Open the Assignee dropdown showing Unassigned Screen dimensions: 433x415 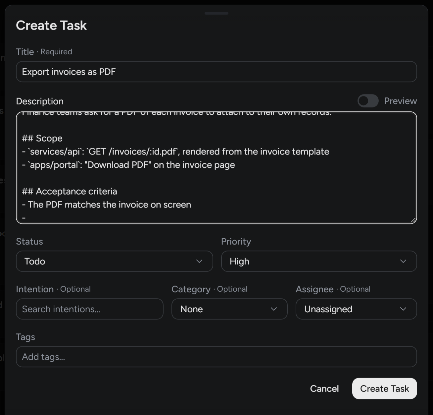tap(356, 309)
